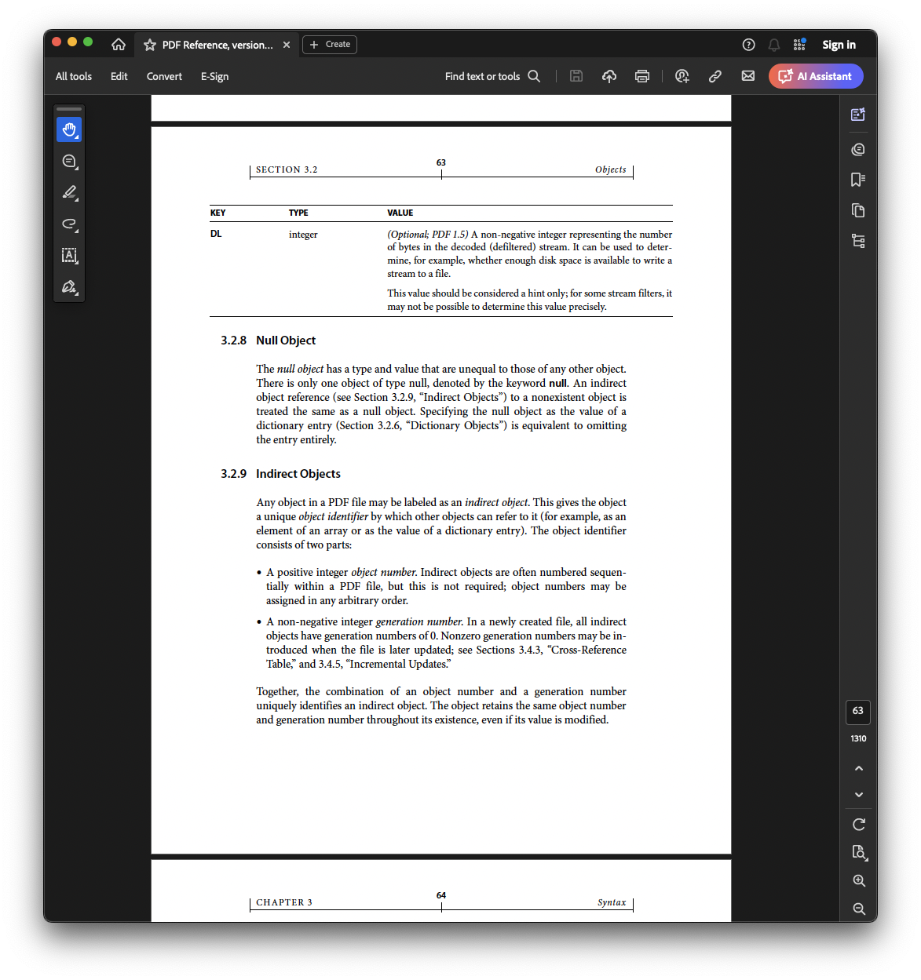Open the Add Comment tool

coord(69,161)
